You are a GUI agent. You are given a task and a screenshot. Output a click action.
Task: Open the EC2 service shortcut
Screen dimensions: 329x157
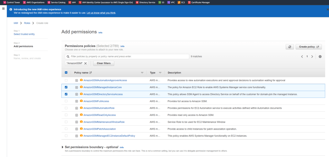(x=181, y=3)
